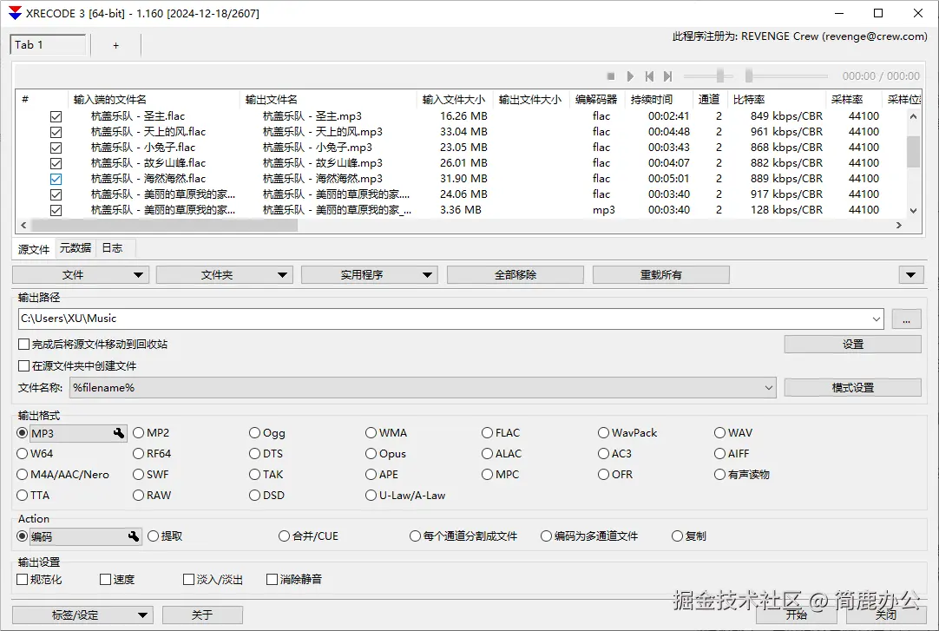Uncheck the 圣主.flac file checkbox
939x631 pixels.
[56, 116]
